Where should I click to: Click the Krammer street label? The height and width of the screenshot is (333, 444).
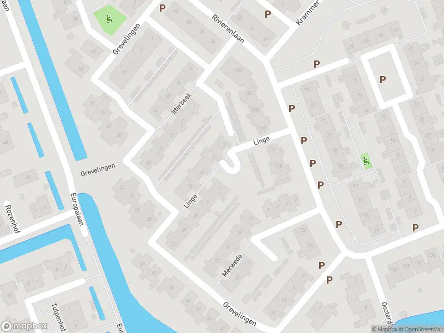pyautogui.click(x=307, y=12)
